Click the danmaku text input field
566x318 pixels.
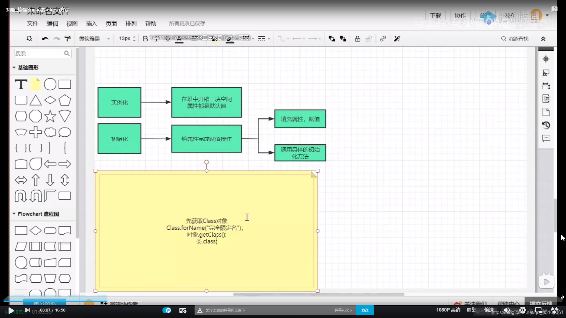point(268,310)
